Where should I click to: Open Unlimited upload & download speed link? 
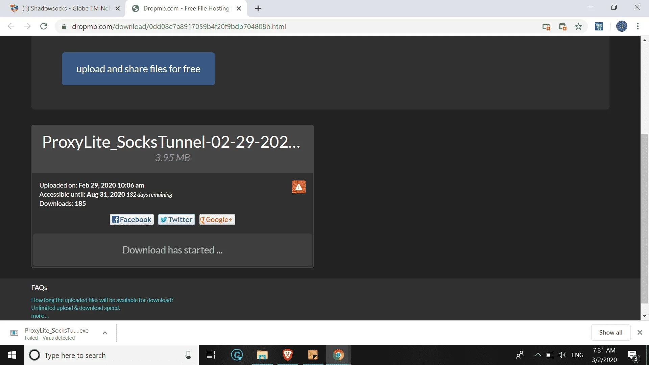pos(76,308)
